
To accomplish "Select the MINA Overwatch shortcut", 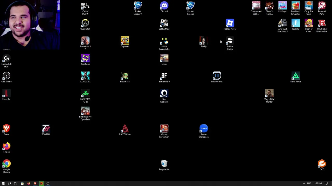I will coord(164,43).
